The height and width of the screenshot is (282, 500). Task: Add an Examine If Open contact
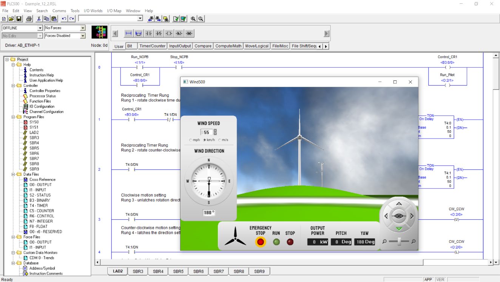[159, 34]
